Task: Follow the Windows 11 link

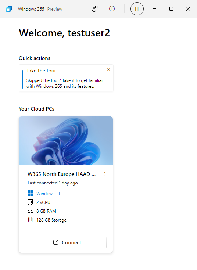Action: point(48,193)
